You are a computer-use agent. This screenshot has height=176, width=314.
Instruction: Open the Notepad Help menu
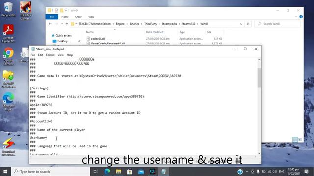pos(70,55)
